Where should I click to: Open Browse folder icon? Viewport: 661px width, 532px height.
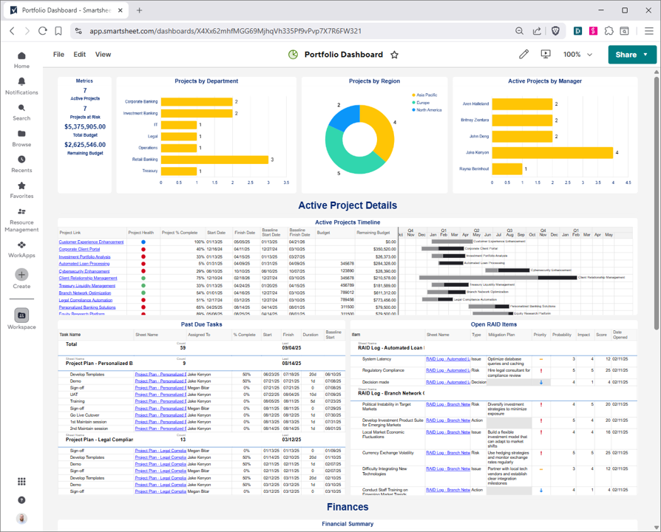(21, 134)
